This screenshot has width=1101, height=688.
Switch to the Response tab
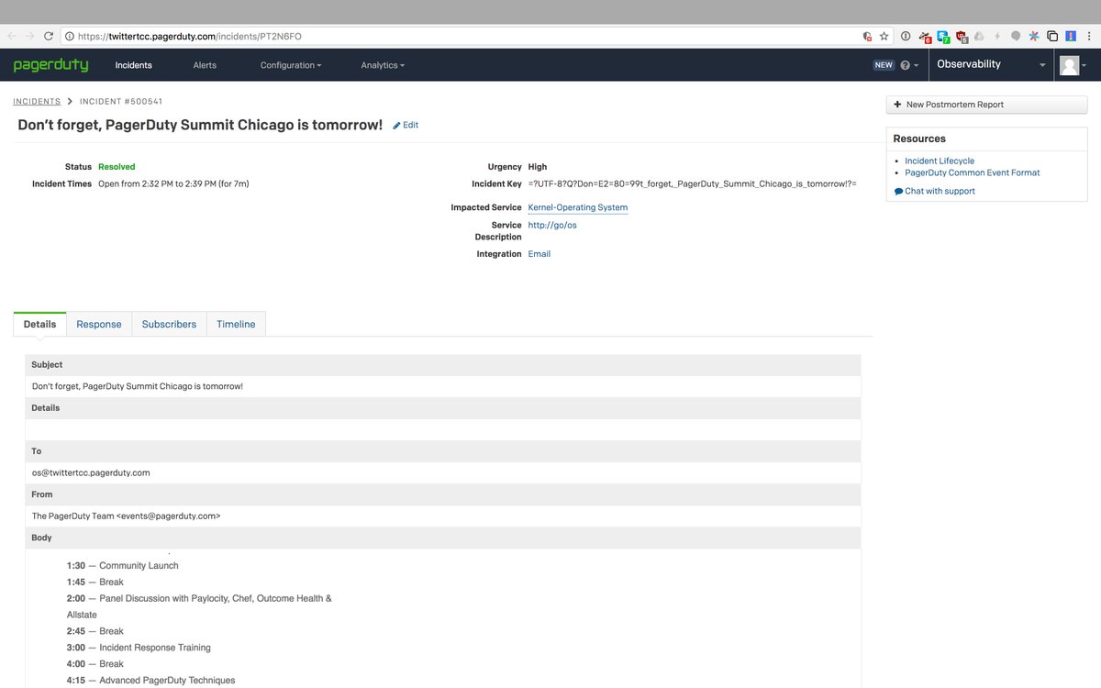(x=99, y=324)
